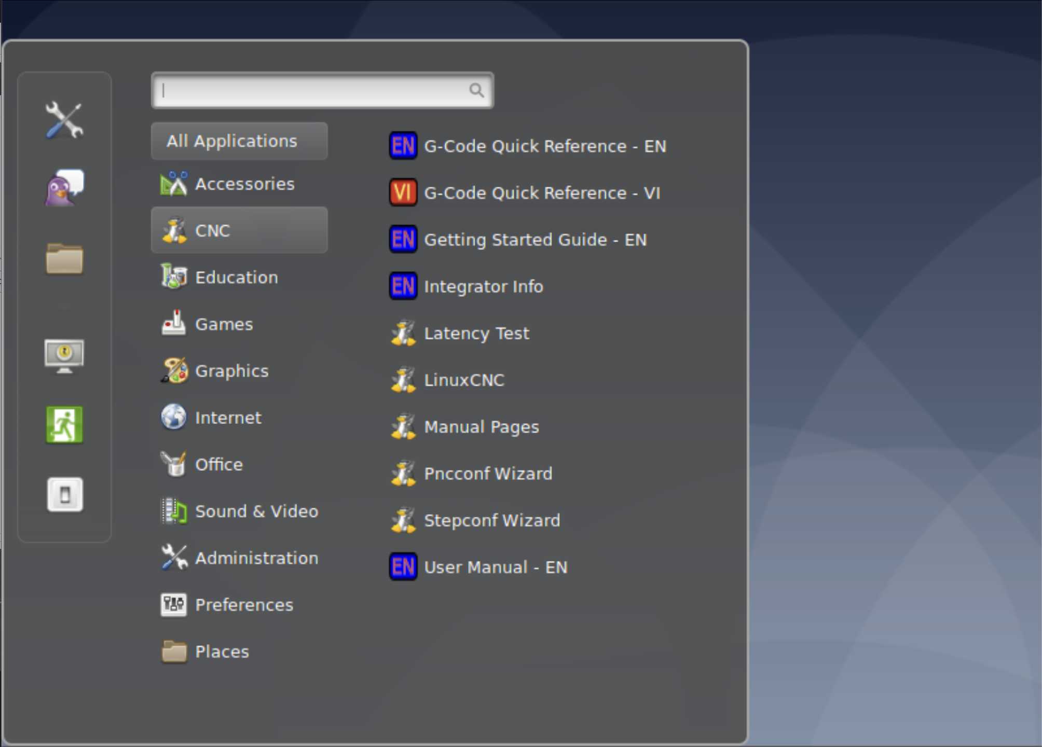Launch LinuxCNC application

pyautogui.click(x=463, y=380)
